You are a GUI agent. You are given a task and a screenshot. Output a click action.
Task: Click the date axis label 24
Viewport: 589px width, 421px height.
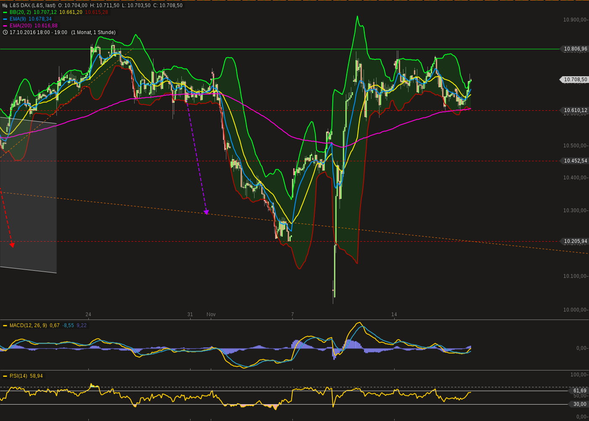tap(88, 314)
